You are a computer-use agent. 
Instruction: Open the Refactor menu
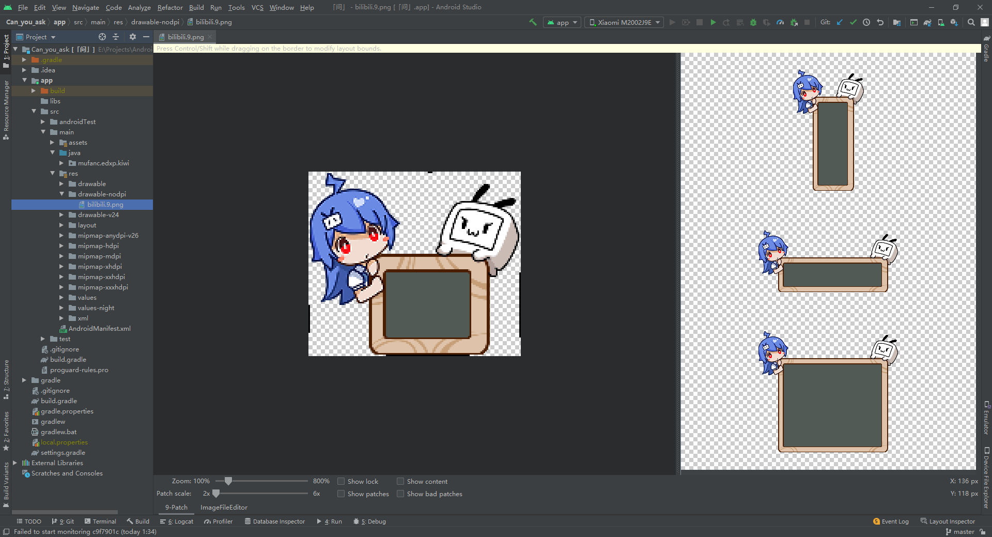170,7
